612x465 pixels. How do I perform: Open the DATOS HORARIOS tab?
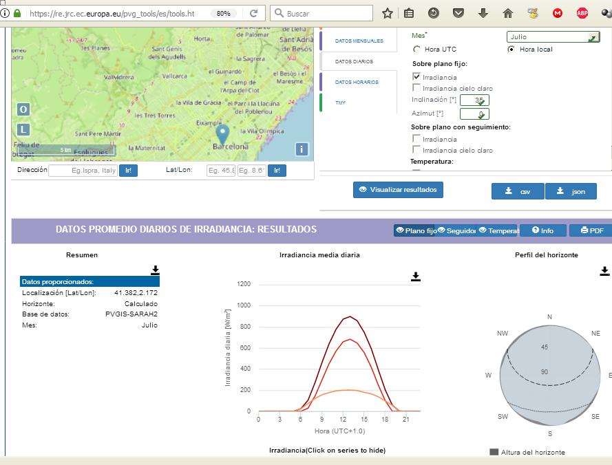[357, 82]
